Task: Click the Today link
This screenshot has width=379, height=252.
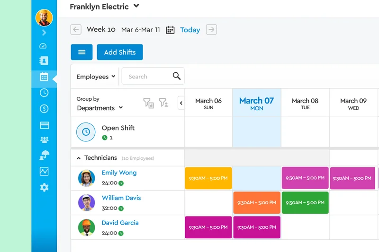Action: (x=190, y=30)
